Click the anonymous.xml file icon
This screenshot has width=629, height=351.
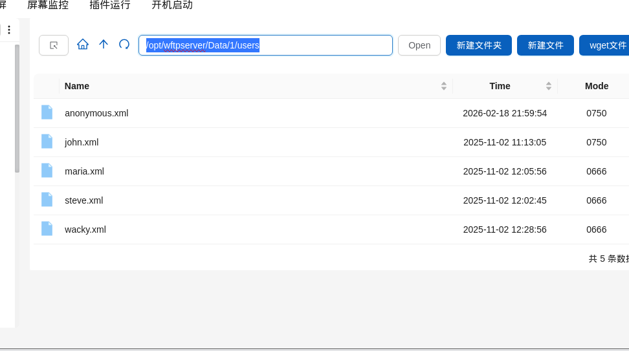(47, 112)
